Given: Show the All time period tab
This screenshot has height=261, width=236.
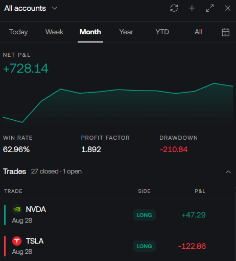Looking at the screenshot, I should [x=198, y=32].
